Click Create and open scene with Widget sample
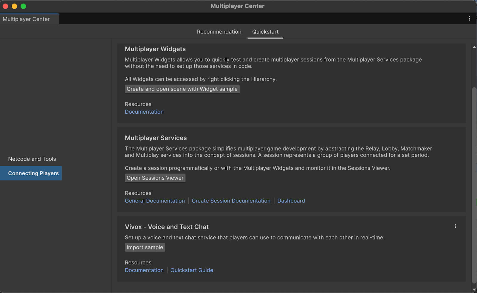477x293 pixels. click(x=182, y=89)
